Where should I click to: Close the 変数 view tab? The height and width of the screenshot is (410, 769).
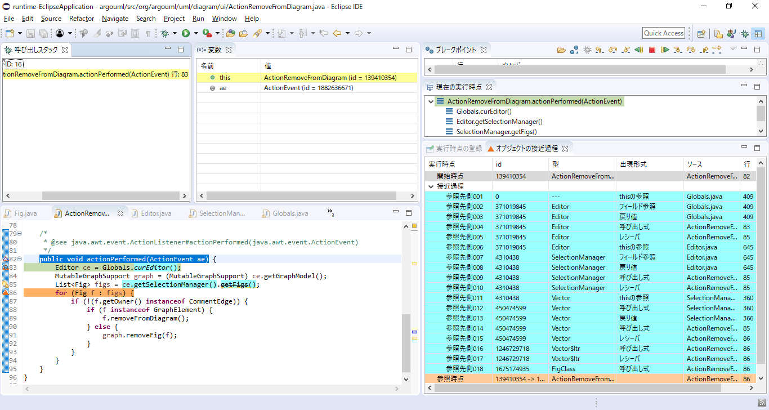pos(229,50)
